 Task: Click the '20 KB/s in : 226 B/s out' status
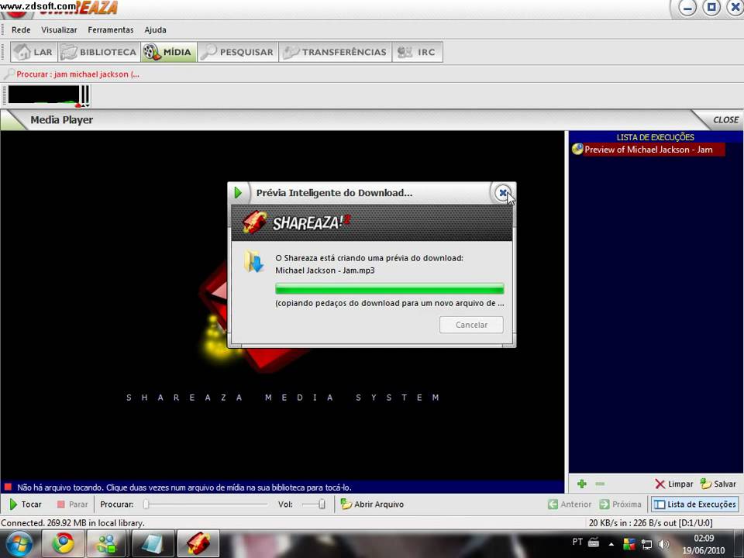[x=650, y=523]
